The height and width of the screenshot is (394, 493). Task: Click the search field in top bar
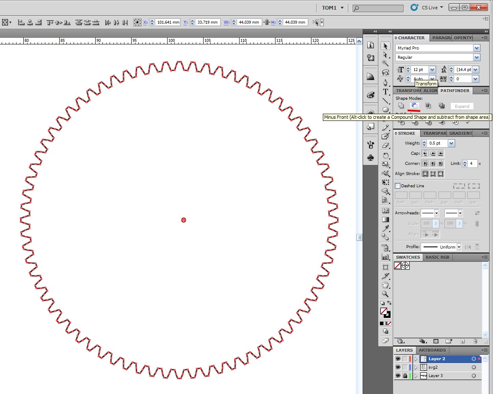pyautogui.click(x=378, y=8)
